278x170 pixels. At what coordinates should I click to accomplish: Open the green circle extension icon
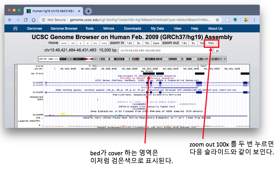(x=235, y=20)
